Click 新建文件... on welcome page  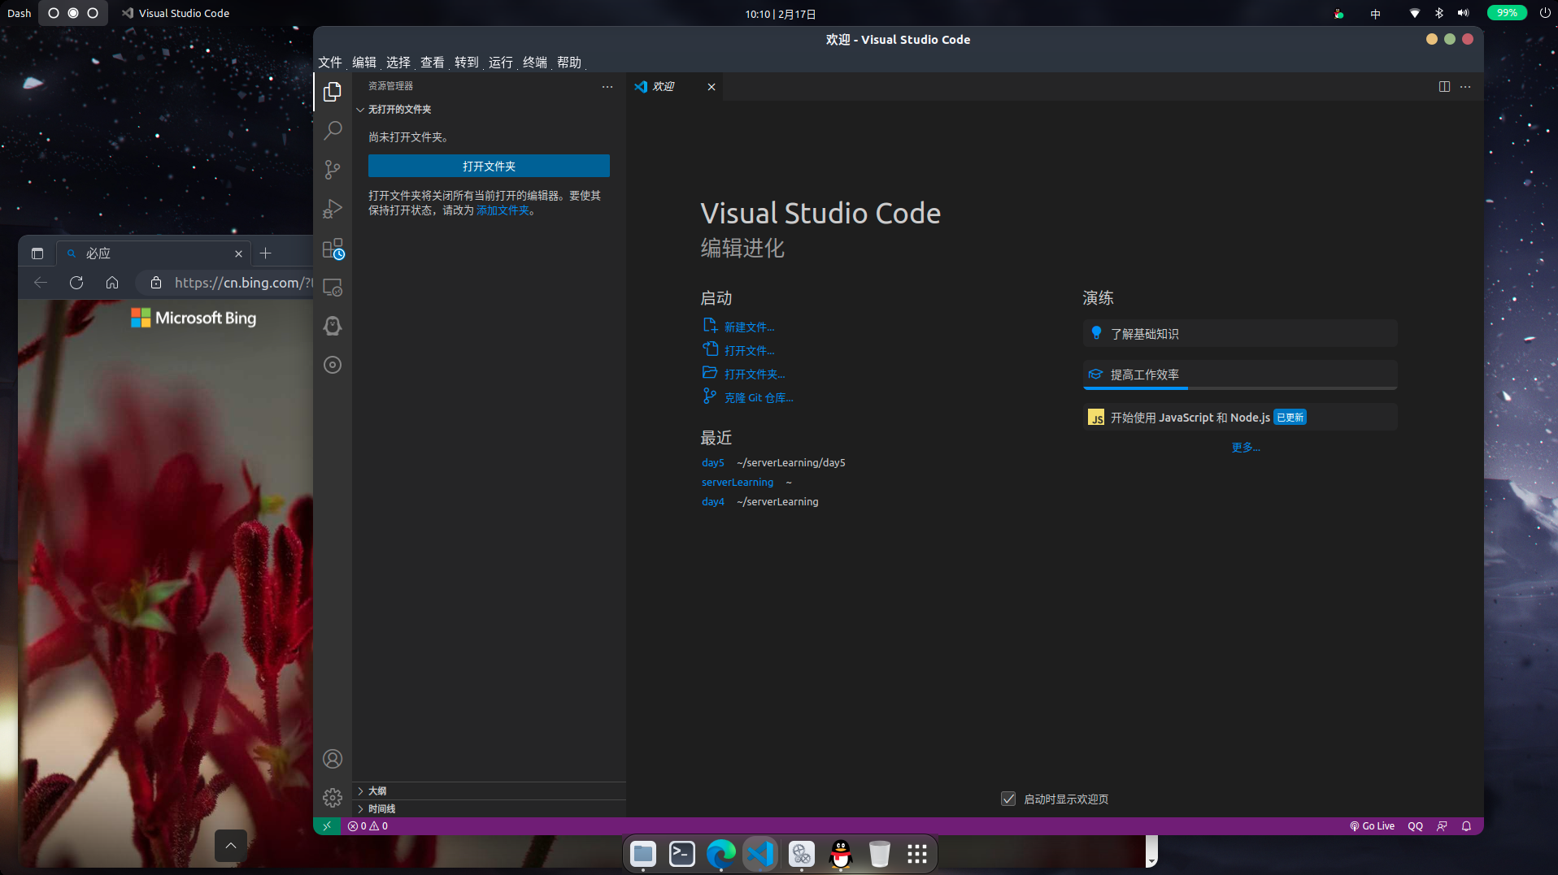coord(739,327)
